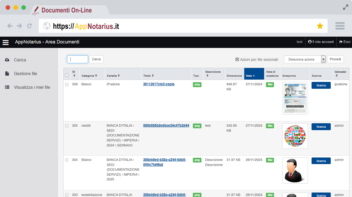Click the browser back arrow
The height and width of the screenshot is (197, 352).
coord(10,26)
